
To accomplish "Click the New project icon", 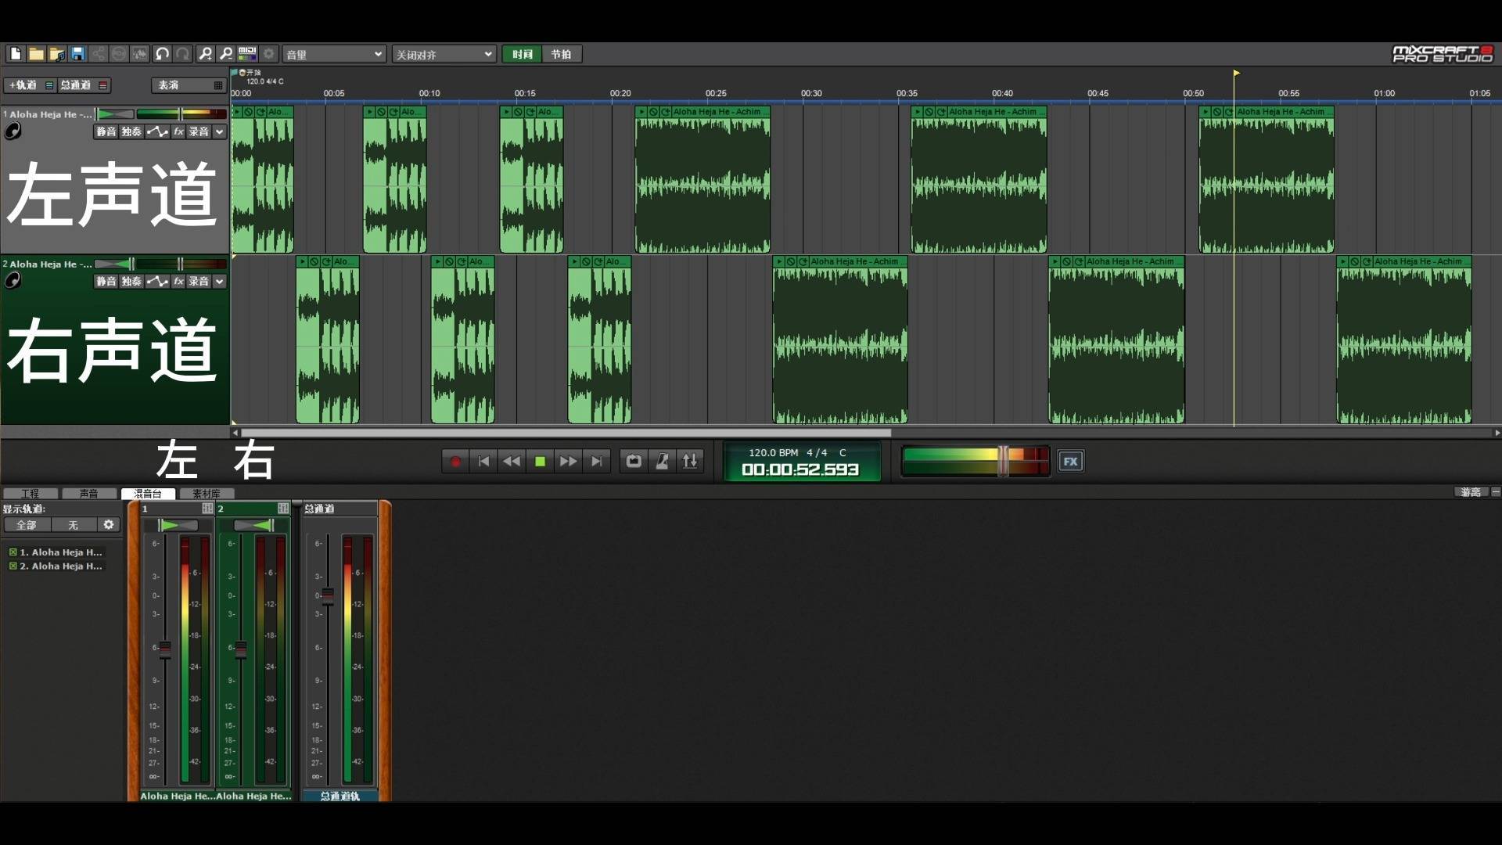I will point(16,54).
